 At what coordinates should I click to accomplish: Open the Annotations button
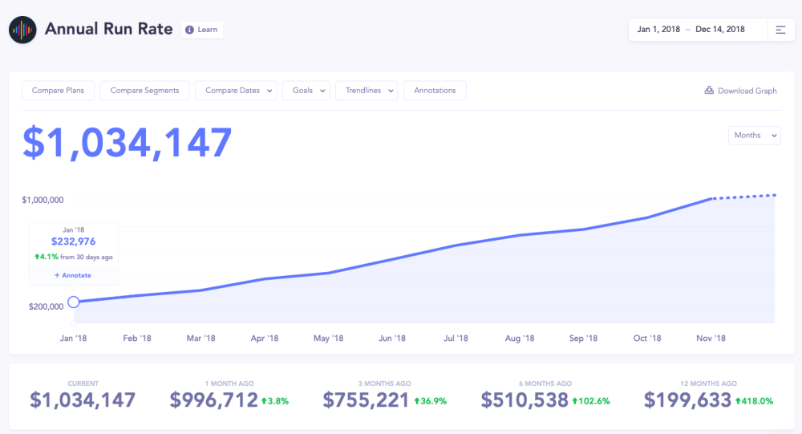(435, 91)
